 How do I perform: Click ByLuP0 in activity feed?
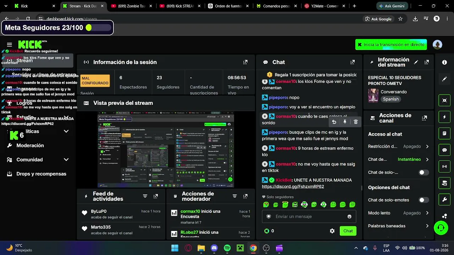[99, 211]
